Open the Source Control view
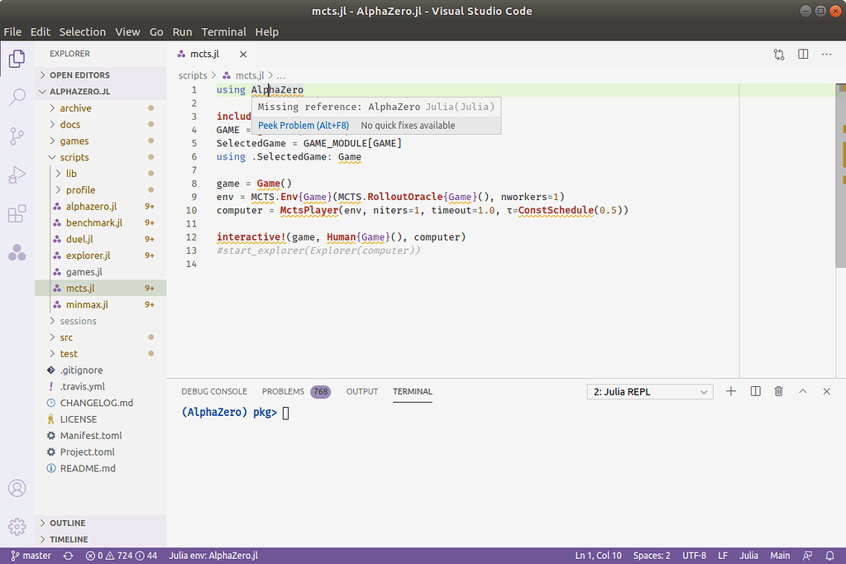 17,136
